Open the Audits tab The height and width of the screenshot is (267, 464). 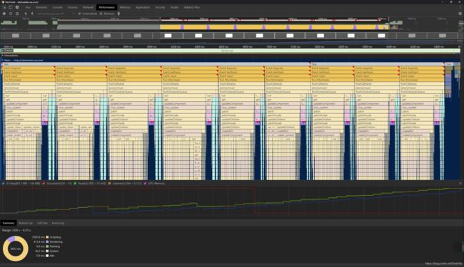pos(174,7)
